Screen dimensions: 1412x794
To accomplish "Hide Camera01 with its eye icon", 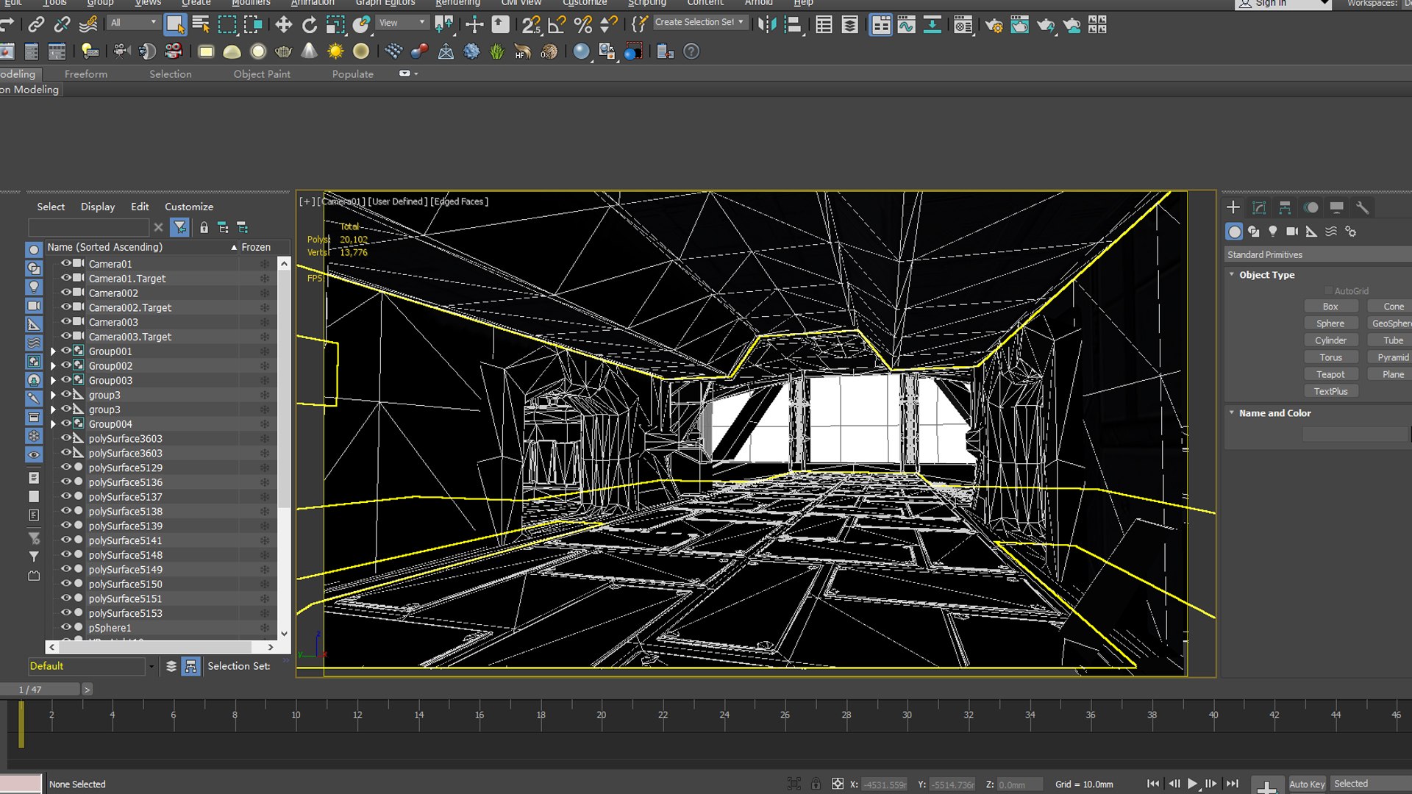I will pos(66,263).
